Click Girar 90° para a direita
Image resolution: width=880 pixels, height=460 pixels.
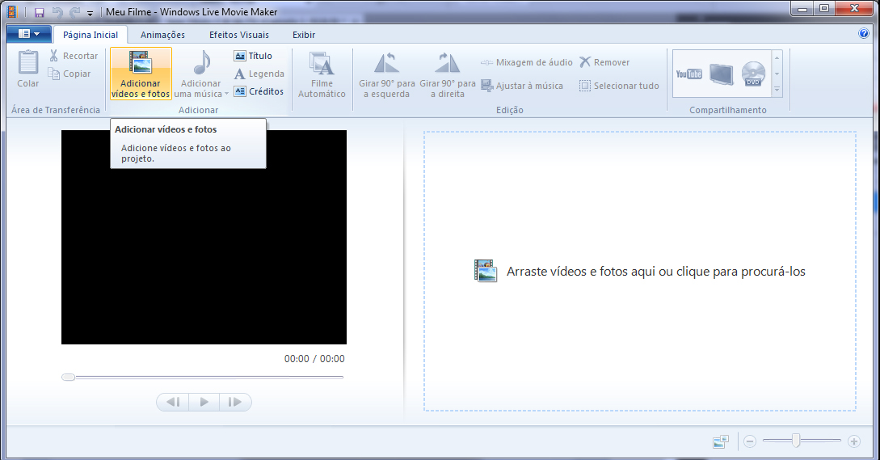point(447,65)
